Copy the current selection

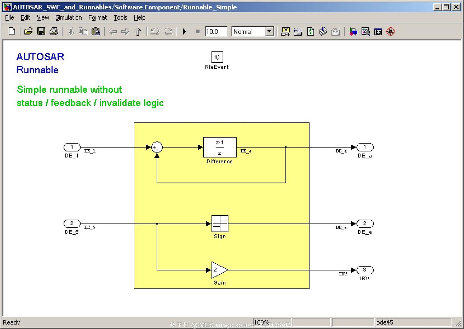click(83, 31)
